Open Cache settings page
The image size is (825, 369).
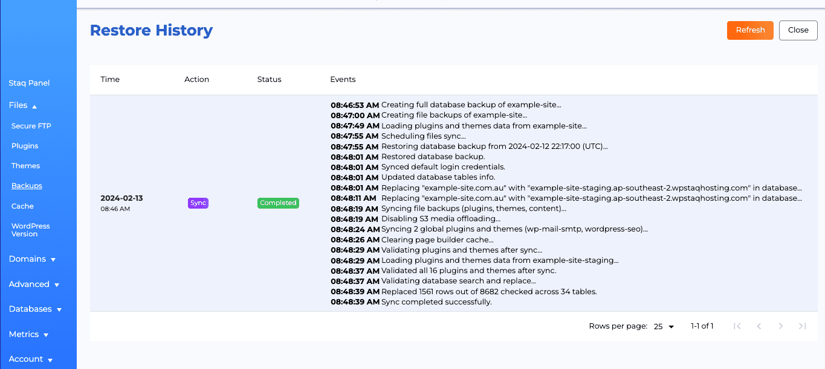[22, 206]
